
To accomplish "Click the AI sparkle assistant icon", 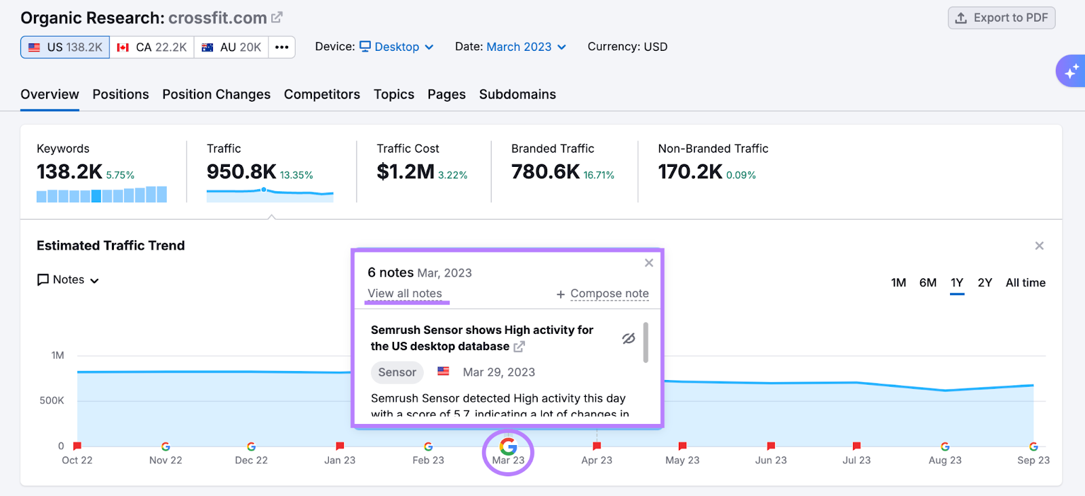I will click(1071, 71).
